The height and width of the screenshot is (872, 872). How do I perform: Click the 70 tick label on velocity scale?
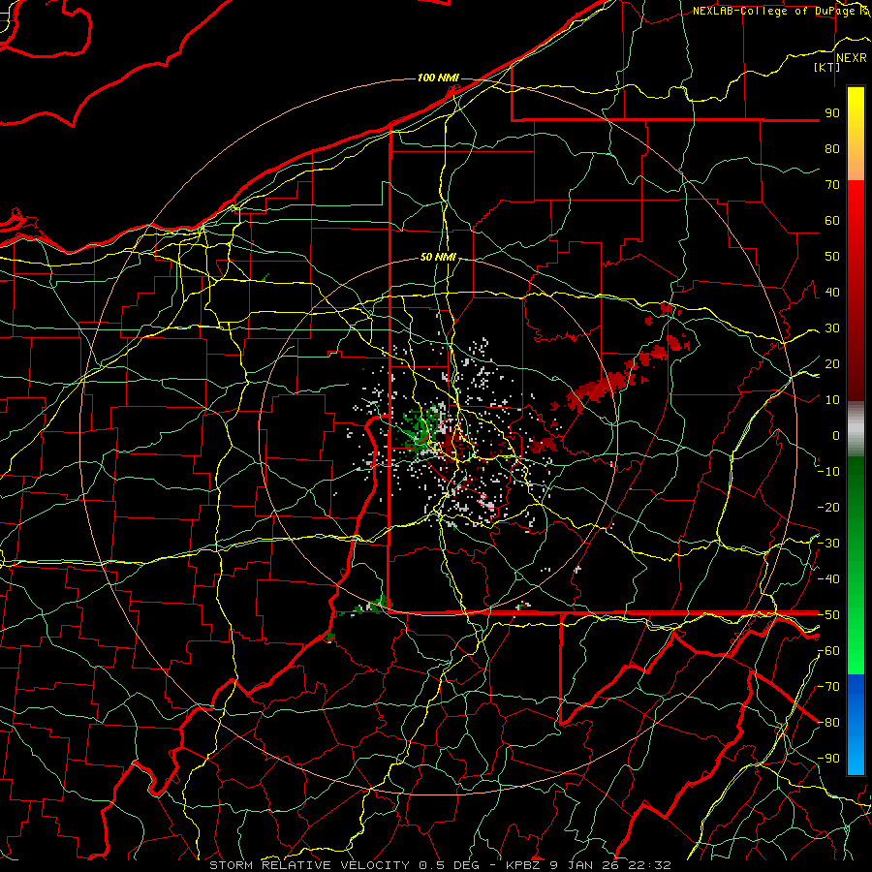[x=832, y=185]
